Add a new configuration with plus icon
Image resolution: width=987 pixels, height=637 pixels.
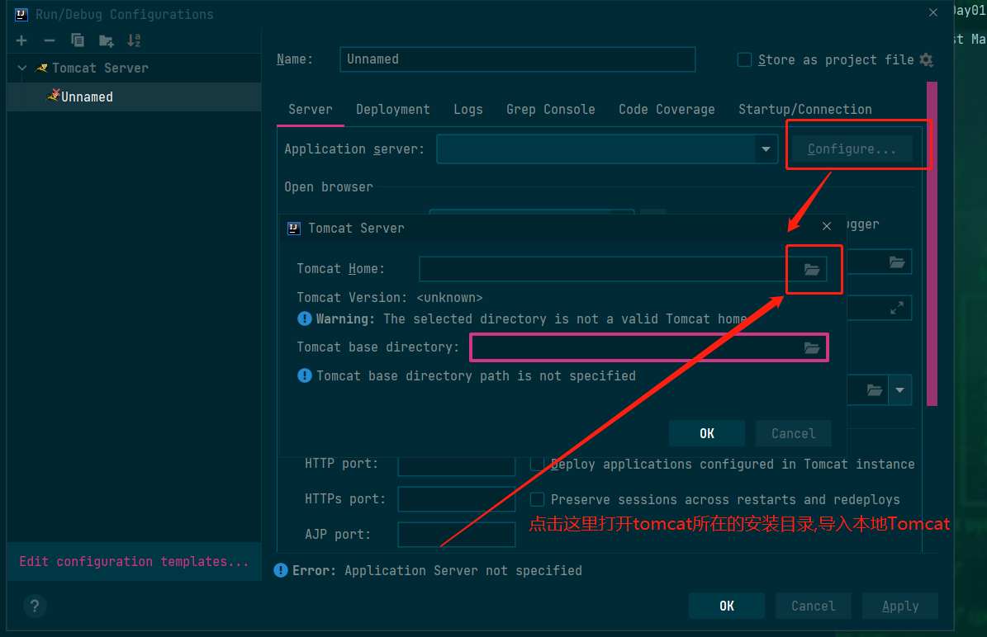[x=21, y=41]
